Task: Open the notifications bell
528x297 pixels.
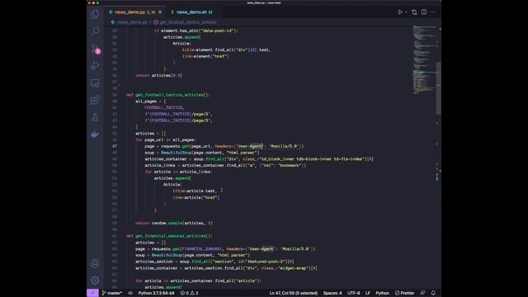Action: [x=433, y=293]
